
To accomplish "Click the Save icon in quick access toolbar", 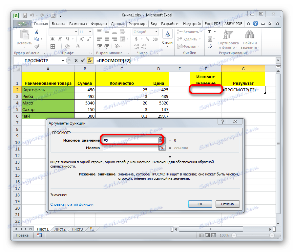I will pyautogui.click(x=25, y=15).
